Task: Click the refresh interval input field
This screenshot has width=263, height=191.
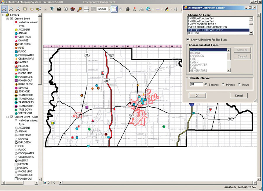Action: tap(196, 84)
